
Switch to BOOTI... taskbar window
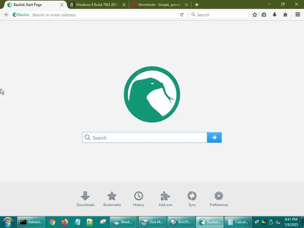[181, 222]
